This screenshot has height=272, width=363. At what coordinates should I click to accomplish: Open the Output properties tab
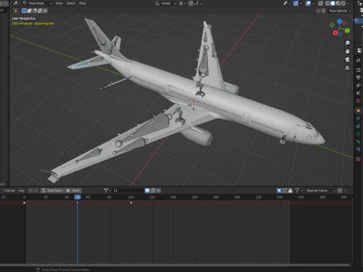tap(358, 78)
